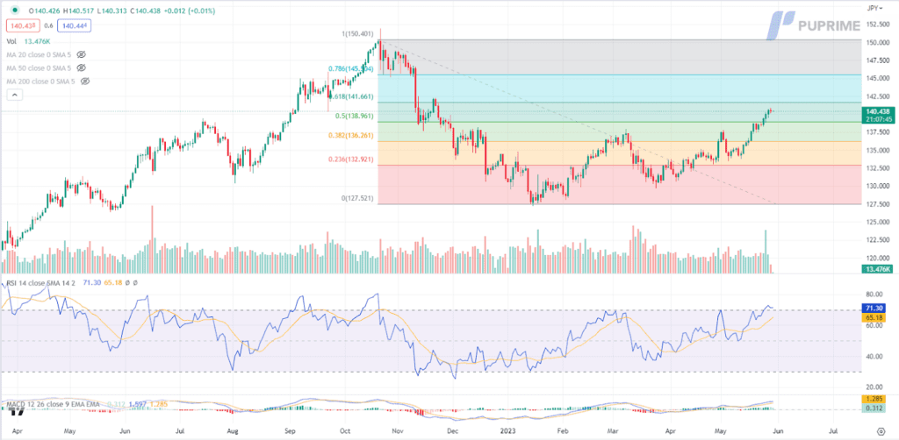Click the Nov label on time axis
Viewport: 899px width, 440px height.
[x=396, y=429]
